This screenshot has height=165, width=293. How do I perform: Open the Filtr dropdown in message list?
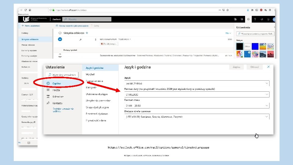228,33
